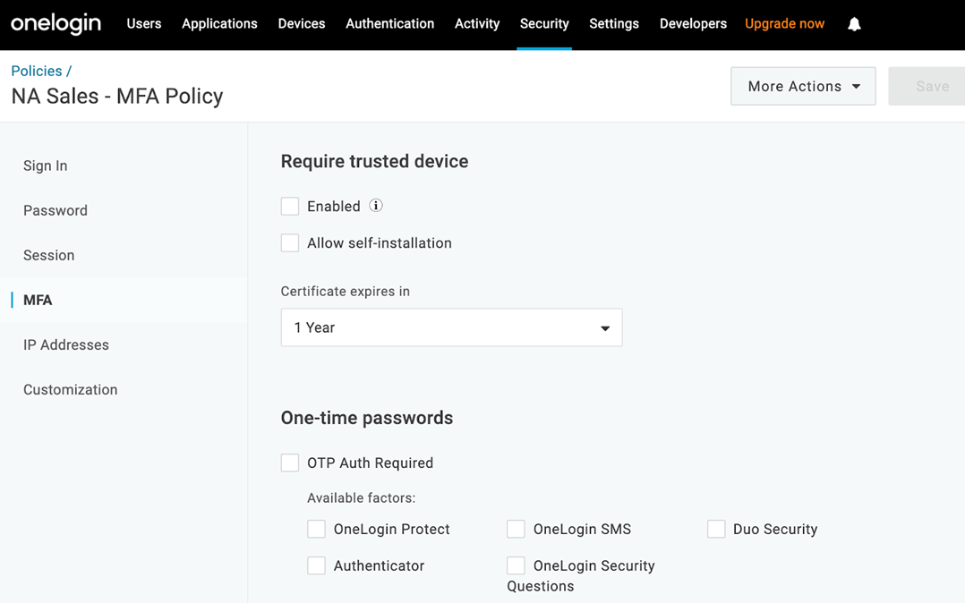The width and height of the screenshot is (965, 603).
Task: Open the Activity menu
Action: pos(477,23)
